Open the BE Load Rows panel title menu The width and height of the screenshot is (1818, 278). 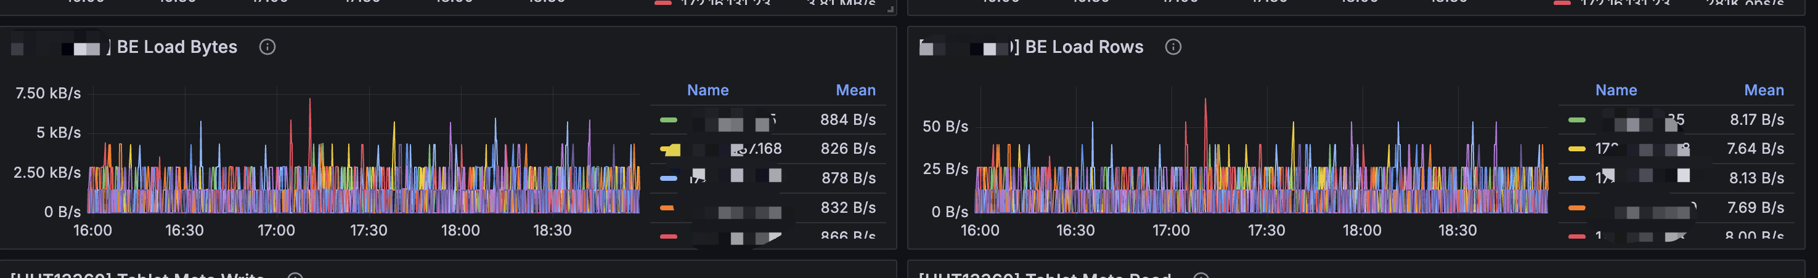pyautogui.click(x=1083, y=47)
